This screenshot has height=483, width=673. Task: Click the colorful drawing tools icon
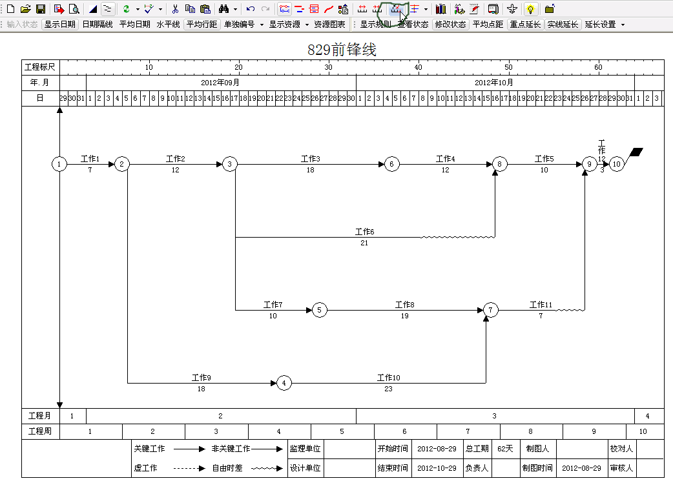click(459, 8)
